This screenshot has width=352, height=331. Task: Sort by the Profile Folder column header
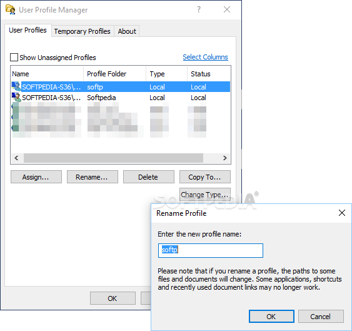pyautogui.click(x=114, y=74)
